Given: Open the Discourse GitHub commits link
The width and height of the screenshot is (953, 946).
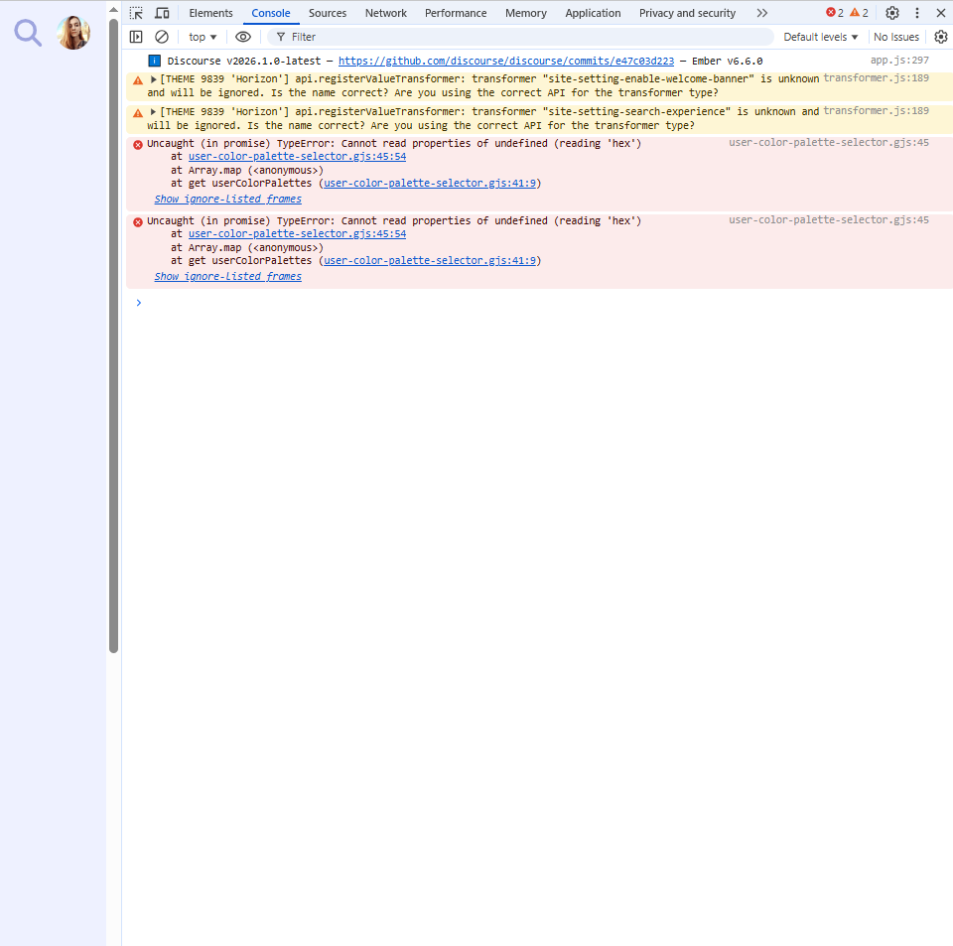Looking at the screenshot, I should click(505, 61).
